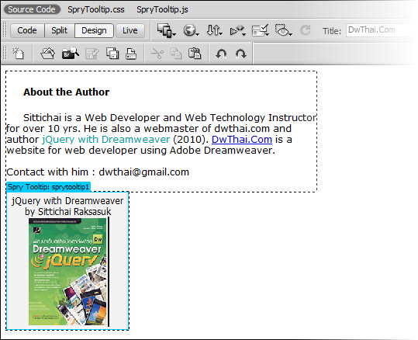Click the Print Code icon
Image resolution: width=418 pixels, height=340 pixels.
point(131,54)
